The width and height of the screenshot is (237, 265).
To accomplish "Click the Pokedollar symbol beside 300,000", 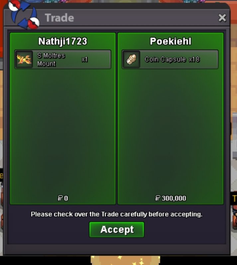I will [x=158, y=198].
